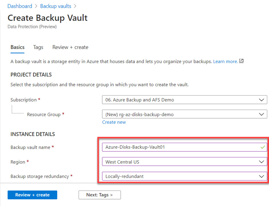Click the Resource Group chevron arrow
The height and width of the screenshot is (206, 269).
262,114
